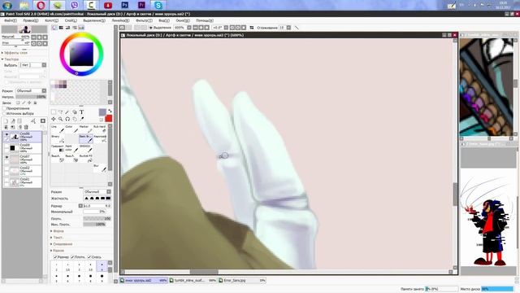
Task: Select the Eyedropper color picker tool
Action: pos(81,119)
